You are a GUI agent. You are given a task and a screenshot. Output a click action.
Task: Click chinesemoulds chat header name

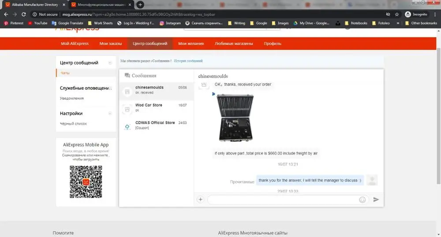pos(213,76)
